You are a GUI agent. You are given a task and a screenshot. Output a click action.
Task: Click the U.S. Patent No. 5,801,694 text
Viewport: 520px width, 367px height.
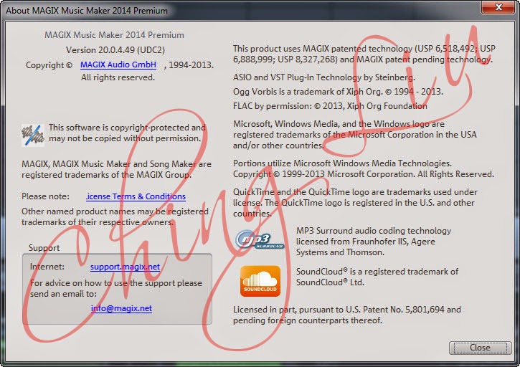tap(394, 310)
